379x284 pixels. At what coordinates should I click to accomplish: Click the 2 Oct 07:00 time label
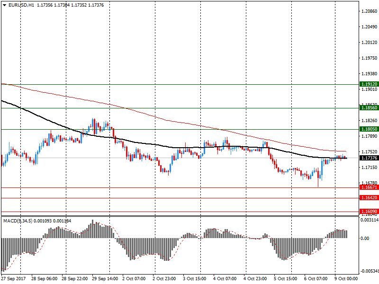pyautogui.click(x=134, y=279)
